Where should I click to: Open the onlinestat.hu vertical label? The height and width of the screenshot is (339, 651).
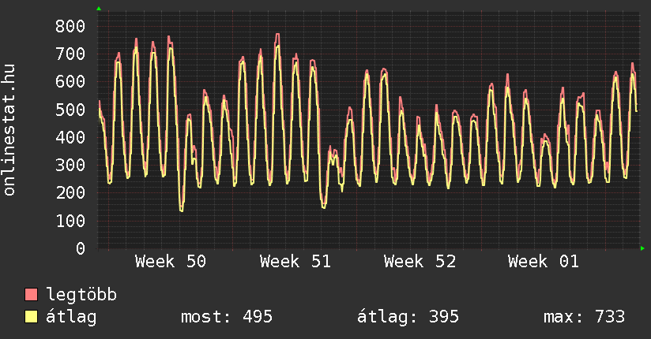point(10,131)
